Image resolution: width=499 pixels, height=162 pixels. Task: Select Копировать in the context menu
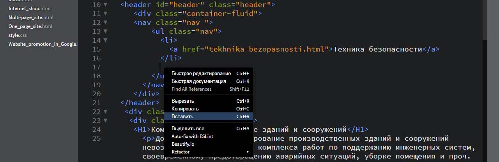click(x=185, y=109)
